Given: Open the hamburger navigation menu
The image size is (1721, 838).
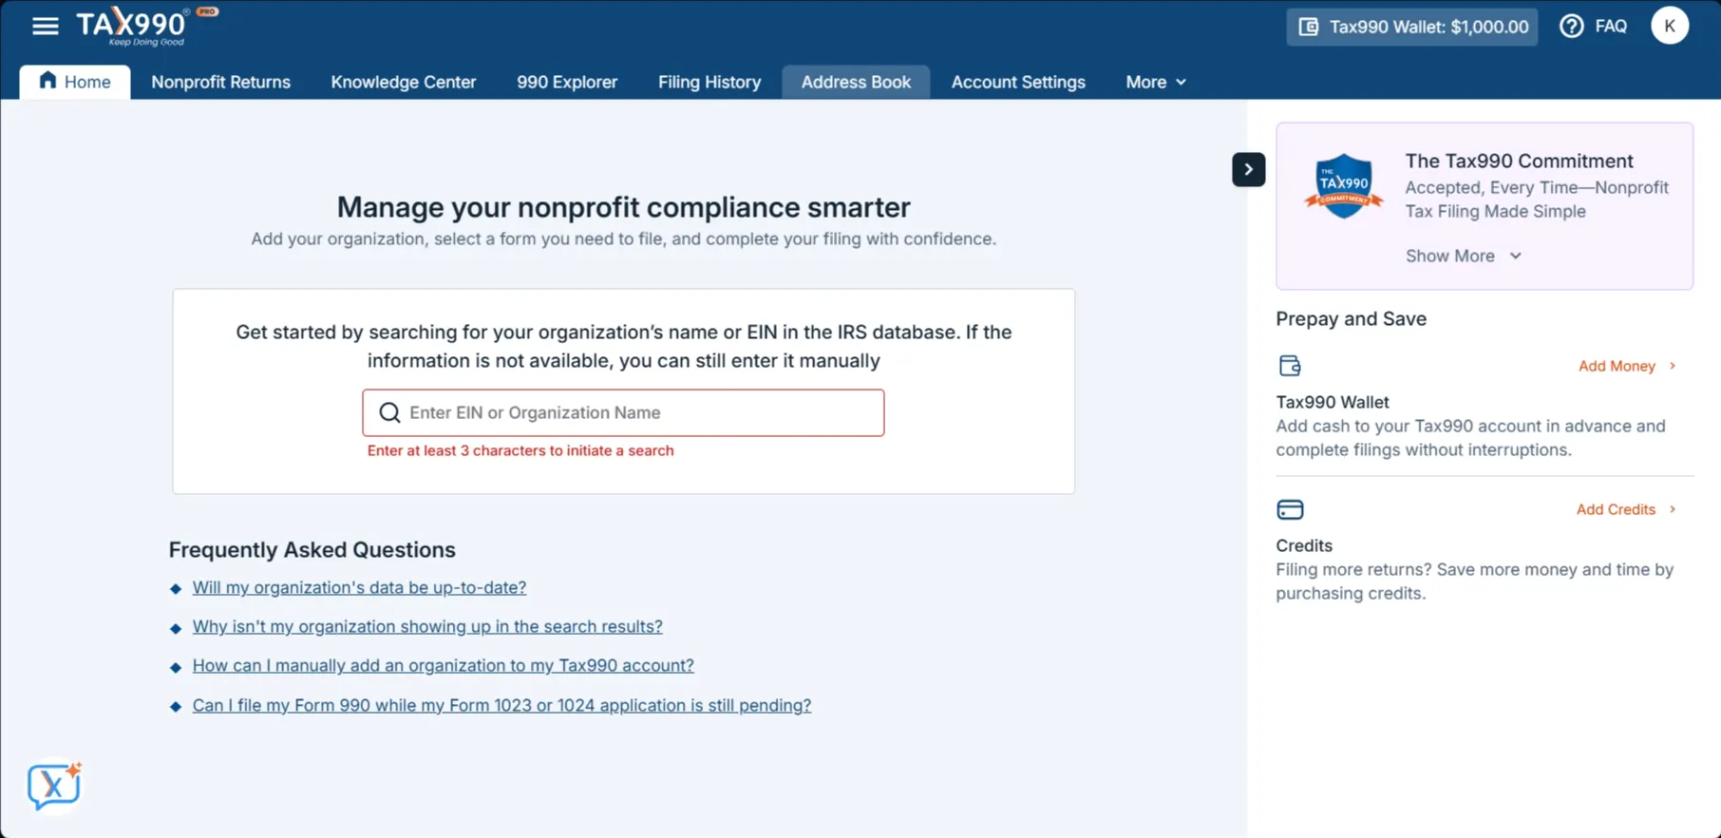Looking at the screenshot, I should (45, 27).
